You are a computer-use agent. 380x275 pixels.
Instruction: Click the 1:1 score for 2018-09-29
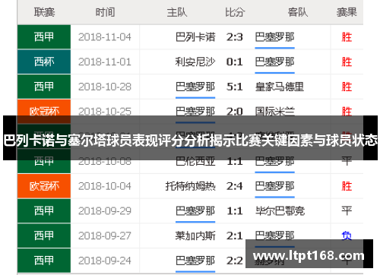pos(235,211)
